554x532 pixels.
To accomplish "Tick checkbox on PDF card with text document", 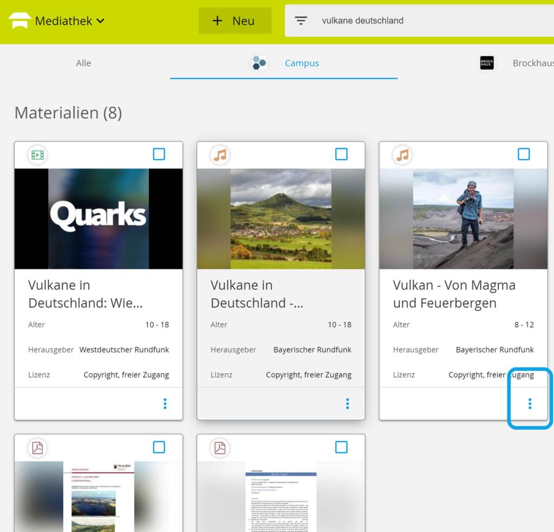I will coord(341,447).
